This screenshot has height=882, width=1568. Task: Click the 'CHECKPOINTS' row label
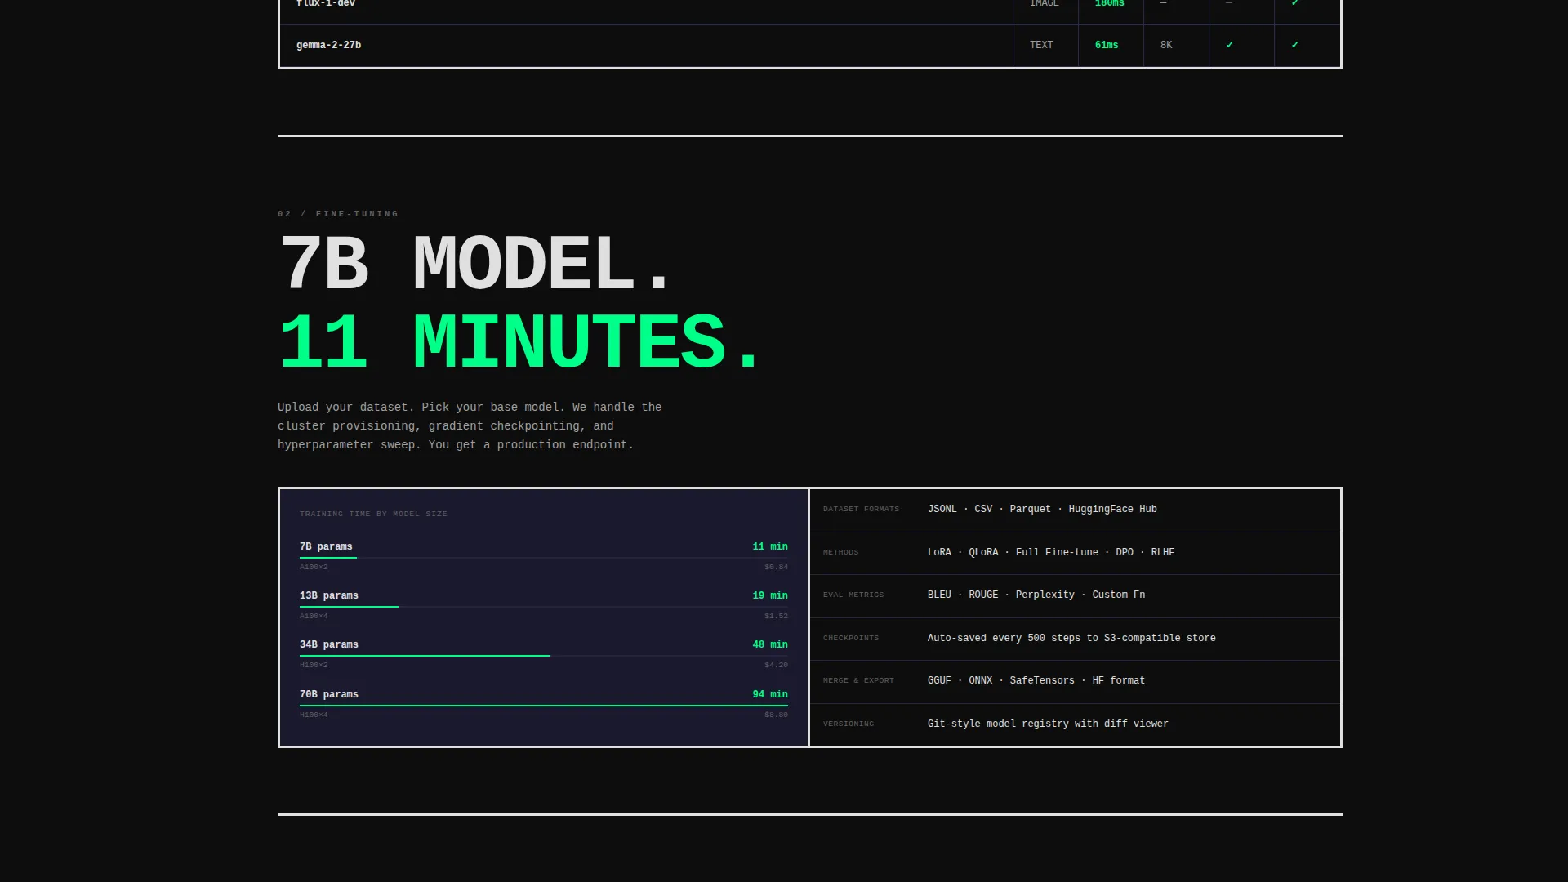point(851,638)
